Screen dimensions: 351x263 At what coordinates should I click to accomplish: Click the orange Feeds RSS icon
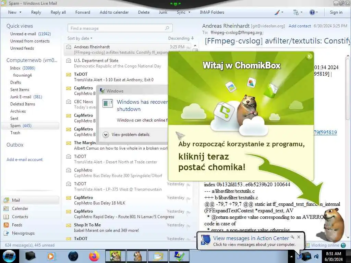[6, 225]
